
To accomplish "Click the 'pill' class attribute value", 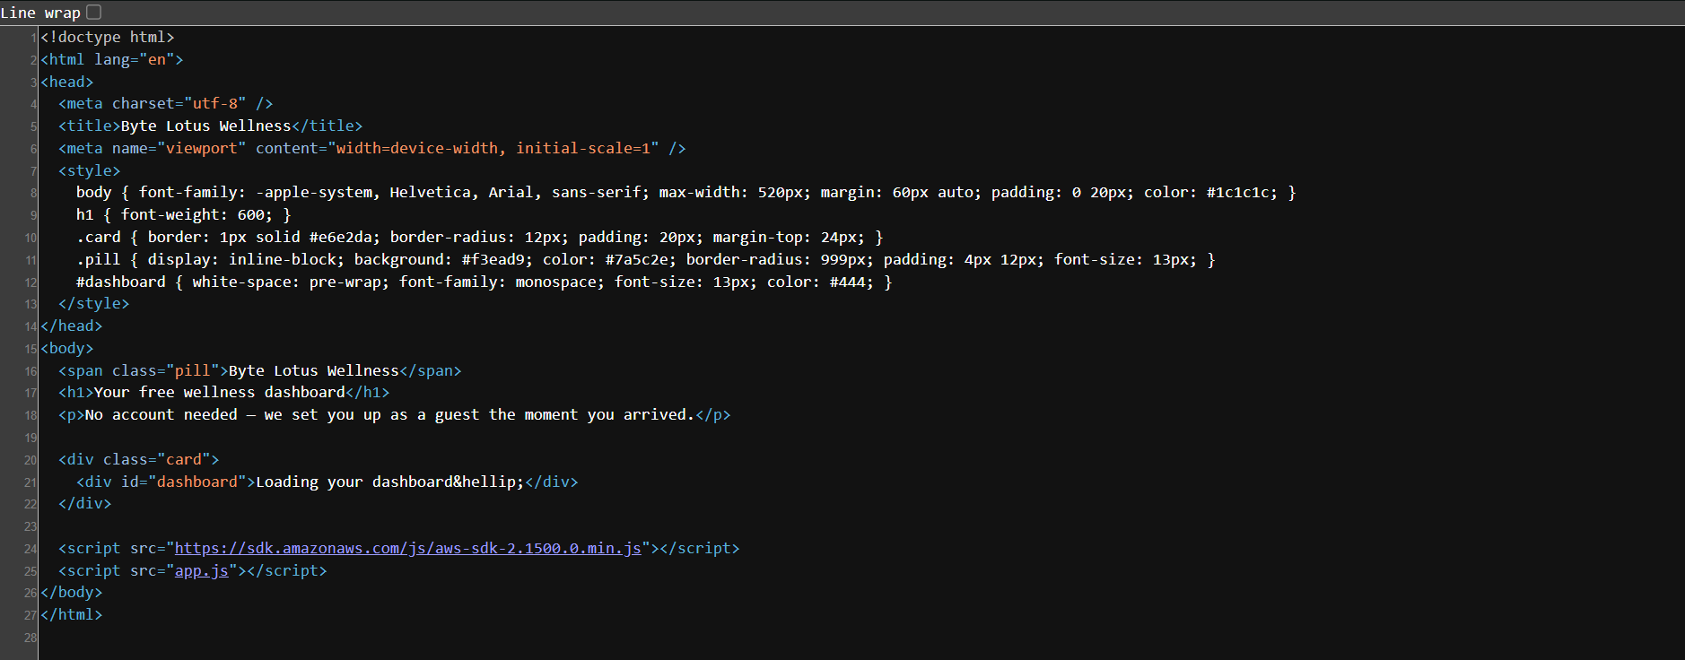I will tap(193, 370).
